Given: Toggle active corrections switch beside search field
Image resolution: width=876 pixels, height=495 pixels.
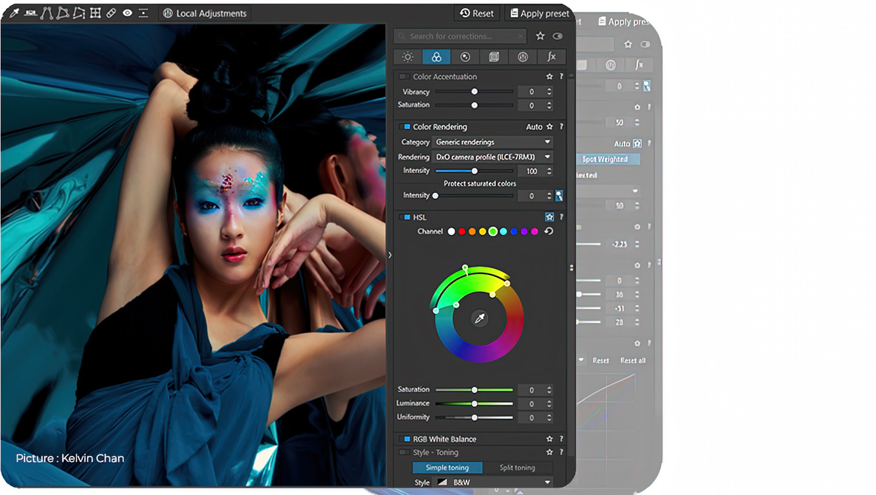Looking at the screenshot, I should coord(557,36).
